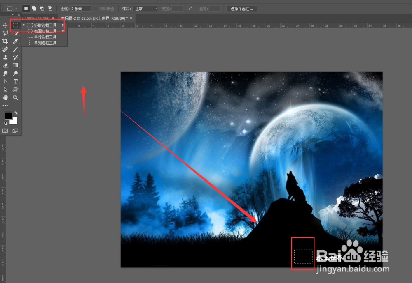Viewport: 412px width, 283px height.
Task: Collapse the toolbox with double-arrow button
Action: click(x=13, y=14)
